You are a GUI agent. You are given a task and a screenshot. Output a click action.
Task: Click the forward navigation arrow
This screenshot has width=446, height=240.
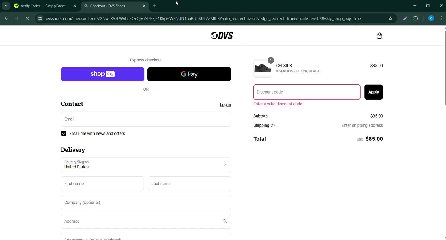(x=17, y=18)
